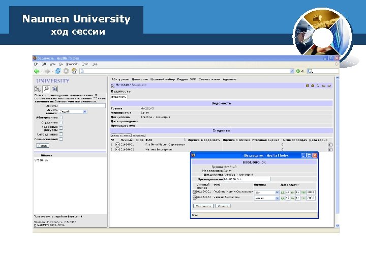Click card icon next to student 01634602
Screen dimensions: 366x275
click(x=117, y=150)
